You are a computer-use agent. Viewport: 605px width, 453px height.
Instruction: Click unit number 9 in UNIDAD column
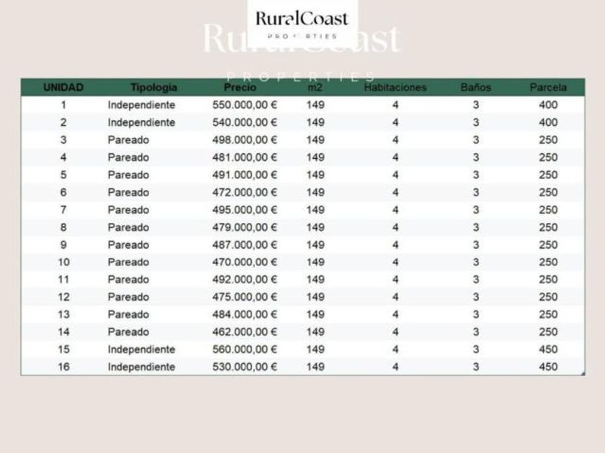[63, 244]
